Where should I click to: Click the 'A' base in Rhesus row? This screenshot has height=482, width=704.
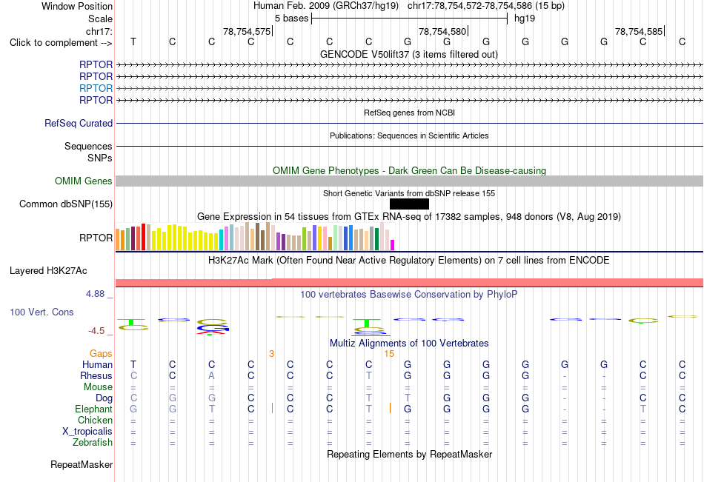pyautogui.click(x=211, y=375)
